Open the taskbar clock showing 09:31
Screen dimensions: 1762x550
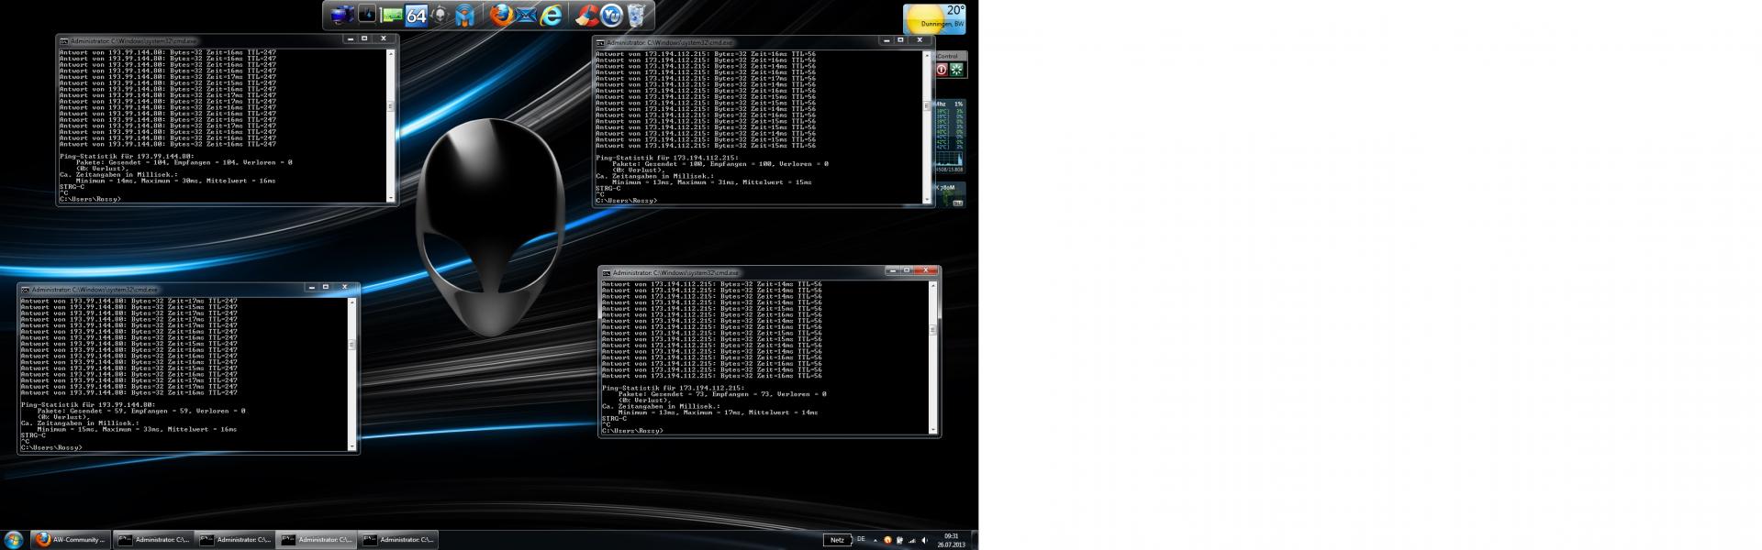pos(951,540)
